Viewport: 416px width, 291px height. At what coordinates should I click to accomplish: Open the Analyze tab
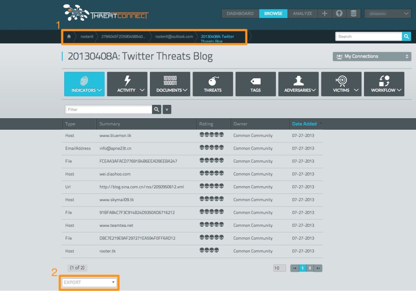302,13
